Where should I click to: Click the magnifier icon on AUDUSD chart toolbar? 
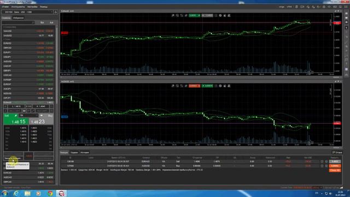[173, 86]
